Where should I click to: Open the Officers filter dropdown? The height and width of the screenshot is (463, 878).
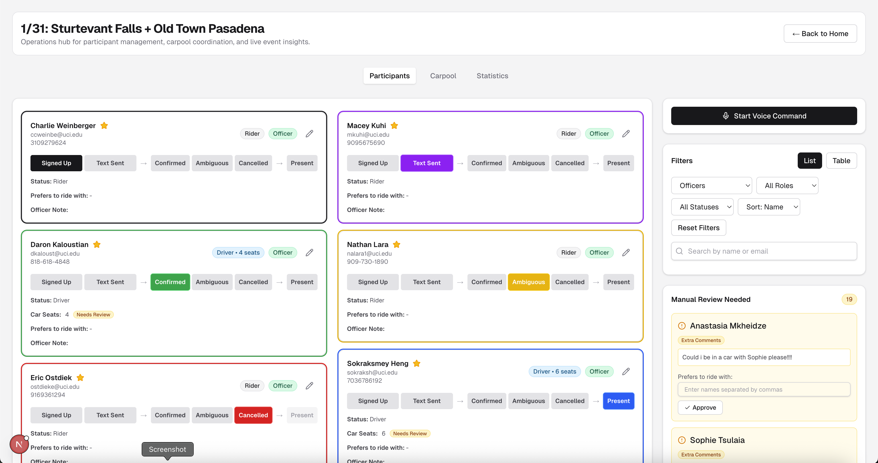point(711,186)
